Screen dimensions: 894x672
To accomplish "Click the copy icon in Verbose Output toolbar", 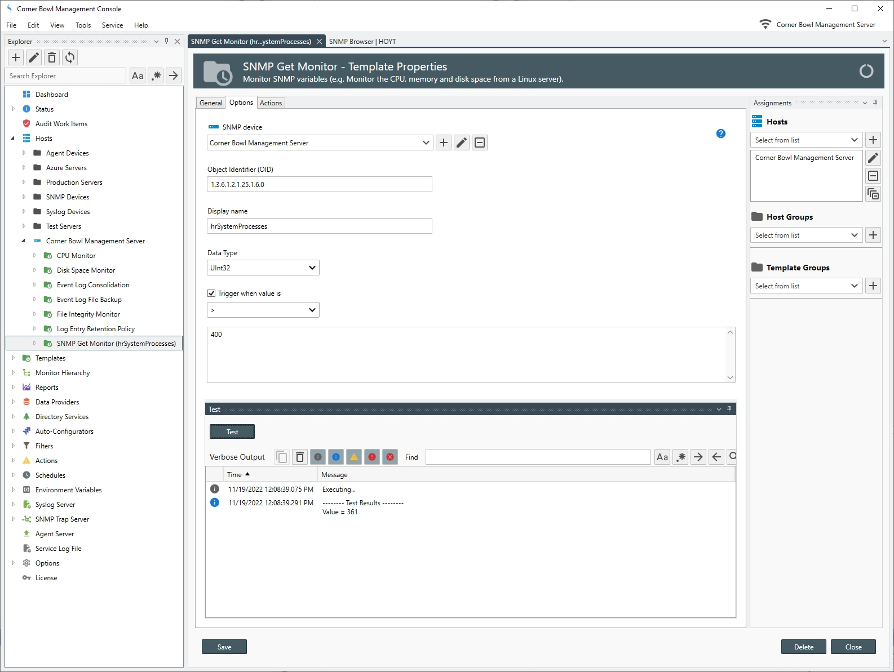I will [282, 457].
